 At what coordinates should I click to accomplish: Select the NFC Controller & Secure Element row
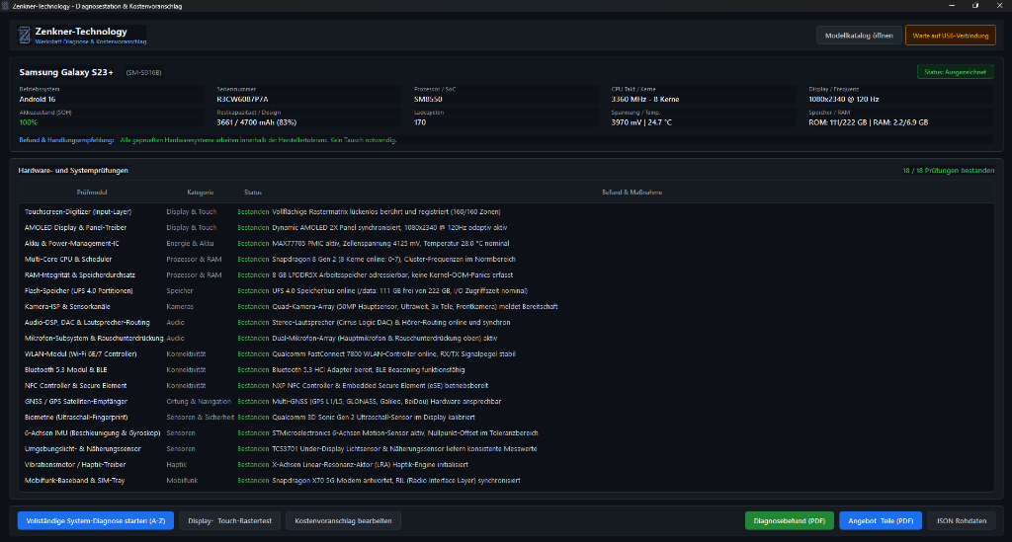point(506,385)
